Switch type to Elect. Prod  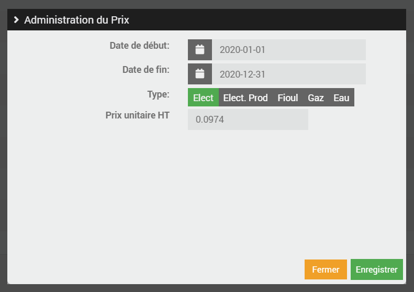245,98
